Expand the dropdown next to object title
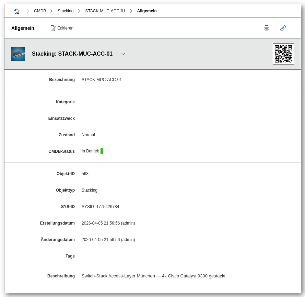The image size is (305, 297). pyautogui.click(x=123, y=54)
